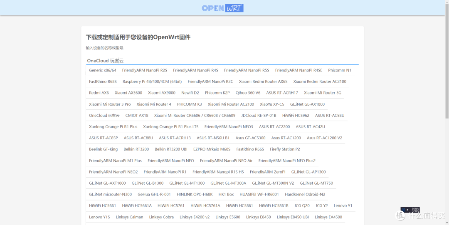Pick Hardkernel Odroid-N2
The height and width of the screenshot is (225, 449).
pos(305,194)
